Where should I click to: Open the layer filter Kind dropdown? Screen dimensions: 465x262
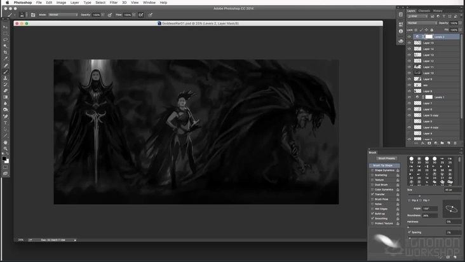point(417,17)
